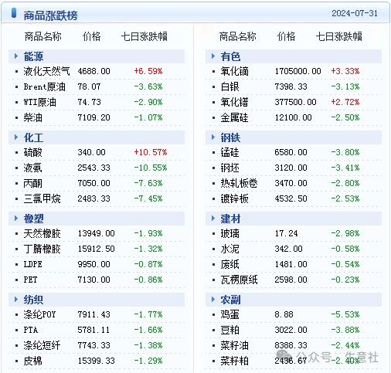Click the price 1705000.00

pos(297,71)
